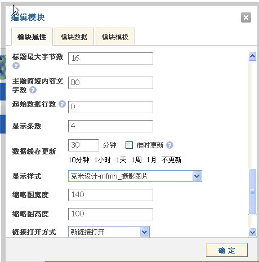Click the vertical scrollbar thumb

(x=252, y=192)
